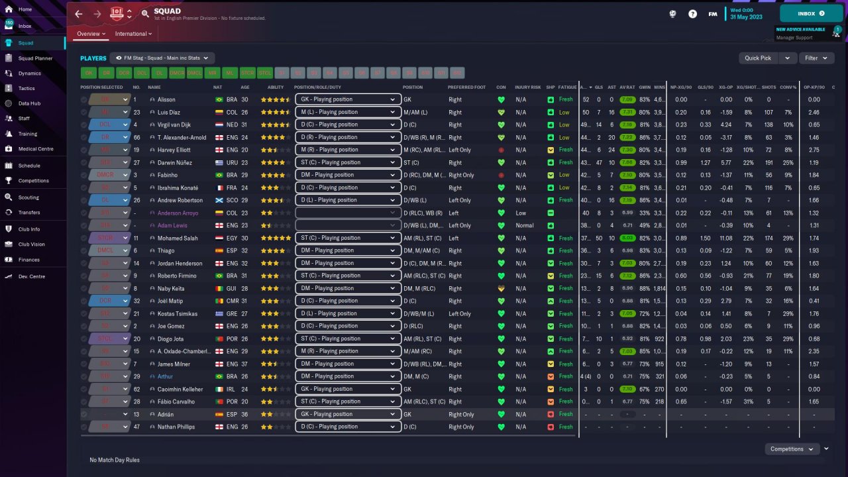Open Transfers from the sidebar
Viewport: 848px width, 477px height.
pos(29,213)
